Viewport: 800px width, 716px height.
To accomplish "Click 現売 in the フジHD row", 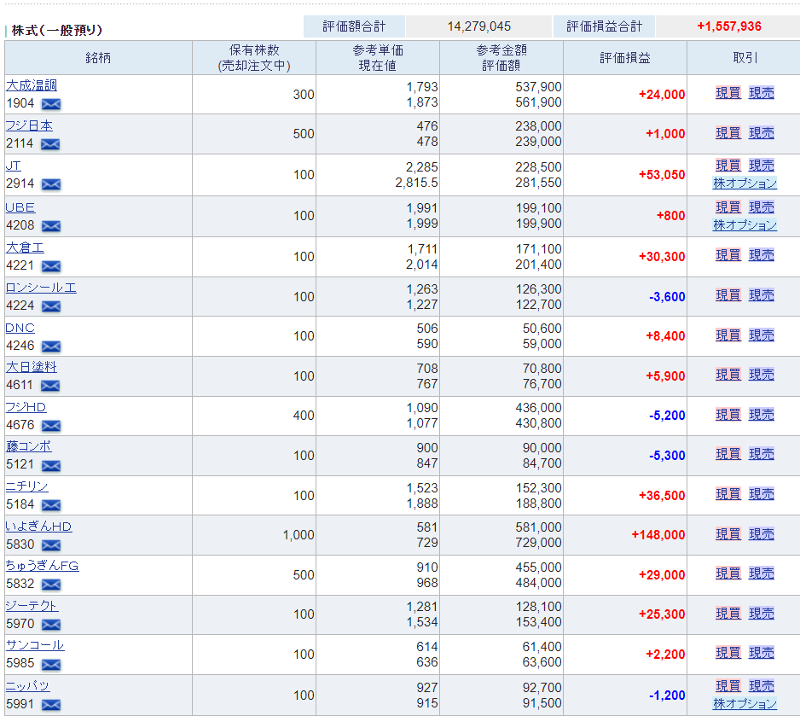I will point(762,415).
